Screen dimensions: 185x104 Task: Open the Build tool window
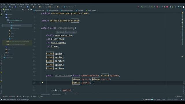19,97
